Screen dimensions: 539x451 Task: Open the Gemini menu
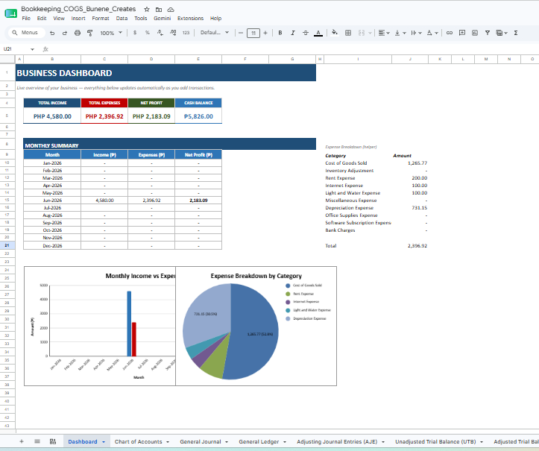(x=163, y=18)
